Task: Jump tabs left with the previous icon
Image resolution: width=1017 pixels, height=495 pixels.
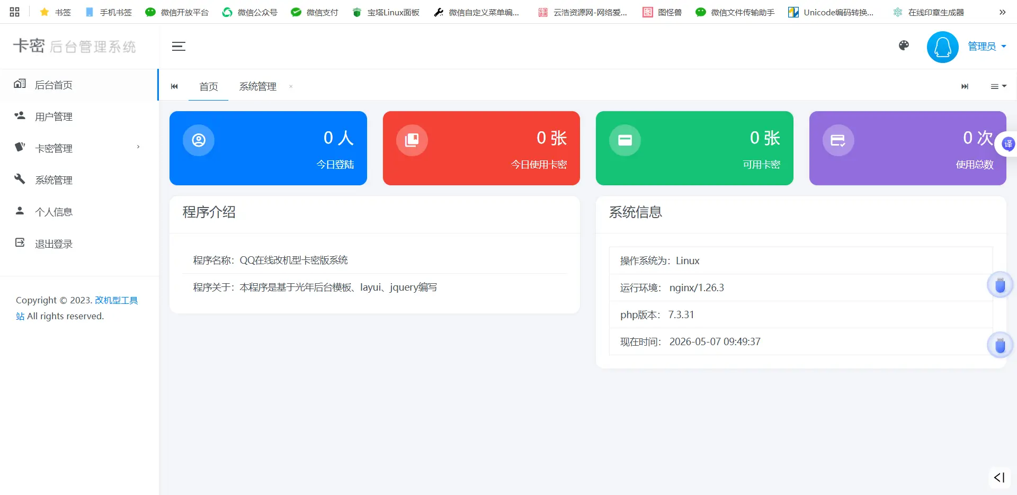Action: tap(174, 86)
